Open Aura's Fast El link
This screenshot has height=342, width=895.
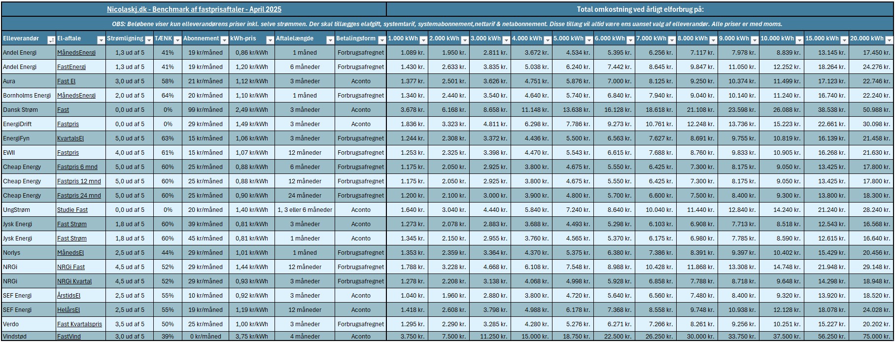click(67, 81)
